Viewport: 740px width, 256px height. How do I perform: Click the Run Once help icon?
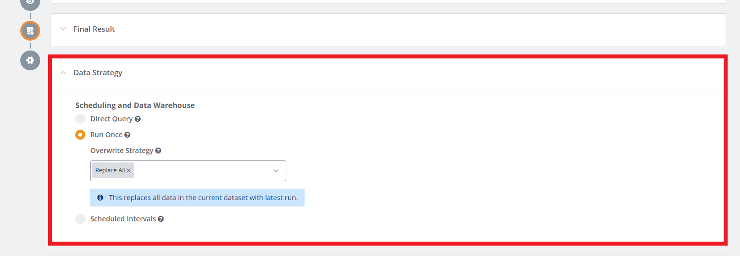[x=127, y=135]
